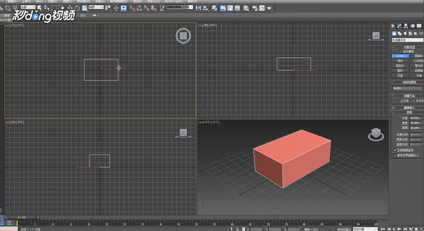Choose the Bind to Space Warp icon
Viewport: 424px width, 231px height.
coord(15,8)
